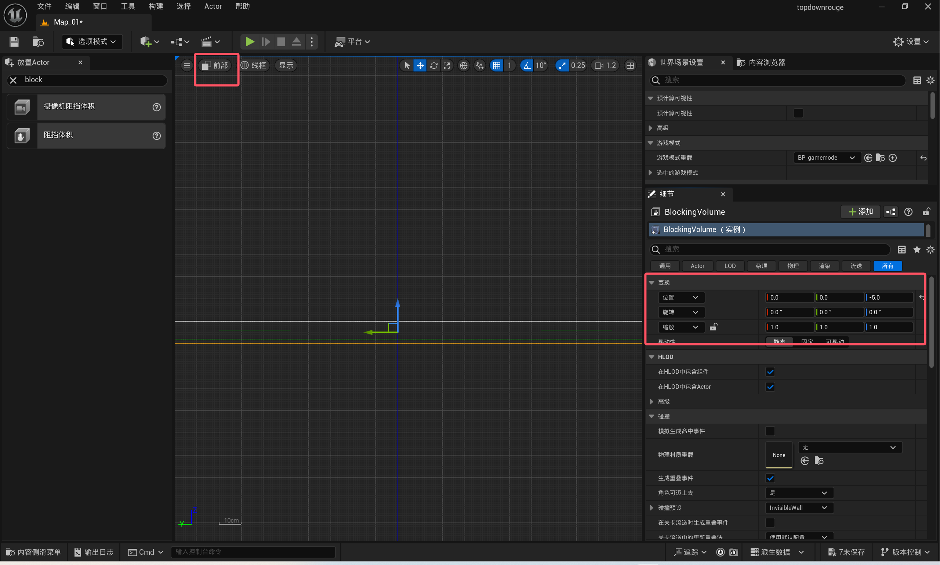Activate the translate move gizmo tool
The width and height of the screenshot is (940, 565).
point(420,65)
